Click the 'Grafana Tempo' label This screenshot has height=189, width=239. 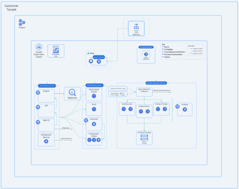click(x=161, y=104)
